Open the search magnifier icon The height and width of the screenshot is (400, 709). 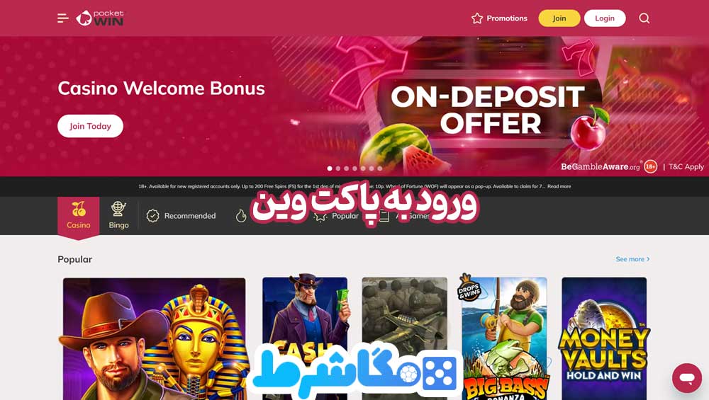[x=644, y=18]
